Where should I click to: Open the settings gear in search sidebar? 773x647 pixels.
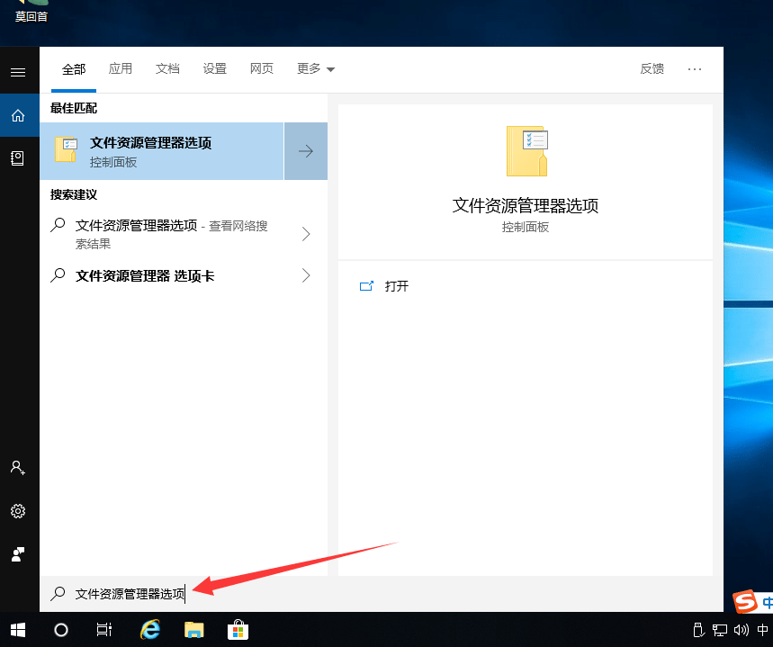pyautogui.click(x=18, y=510)
